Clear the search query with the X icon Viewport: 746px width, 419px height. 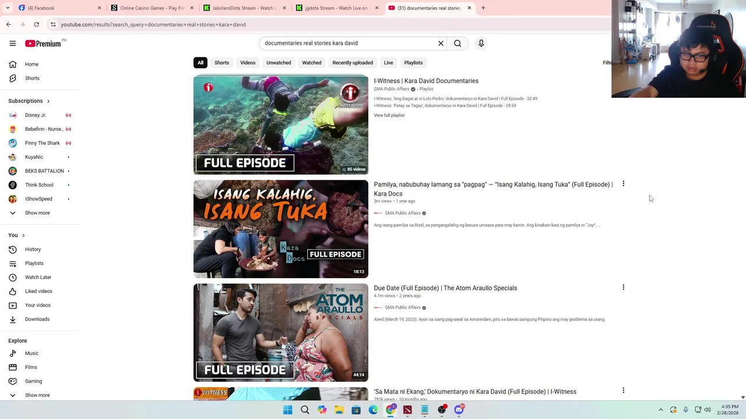point(441,43)
